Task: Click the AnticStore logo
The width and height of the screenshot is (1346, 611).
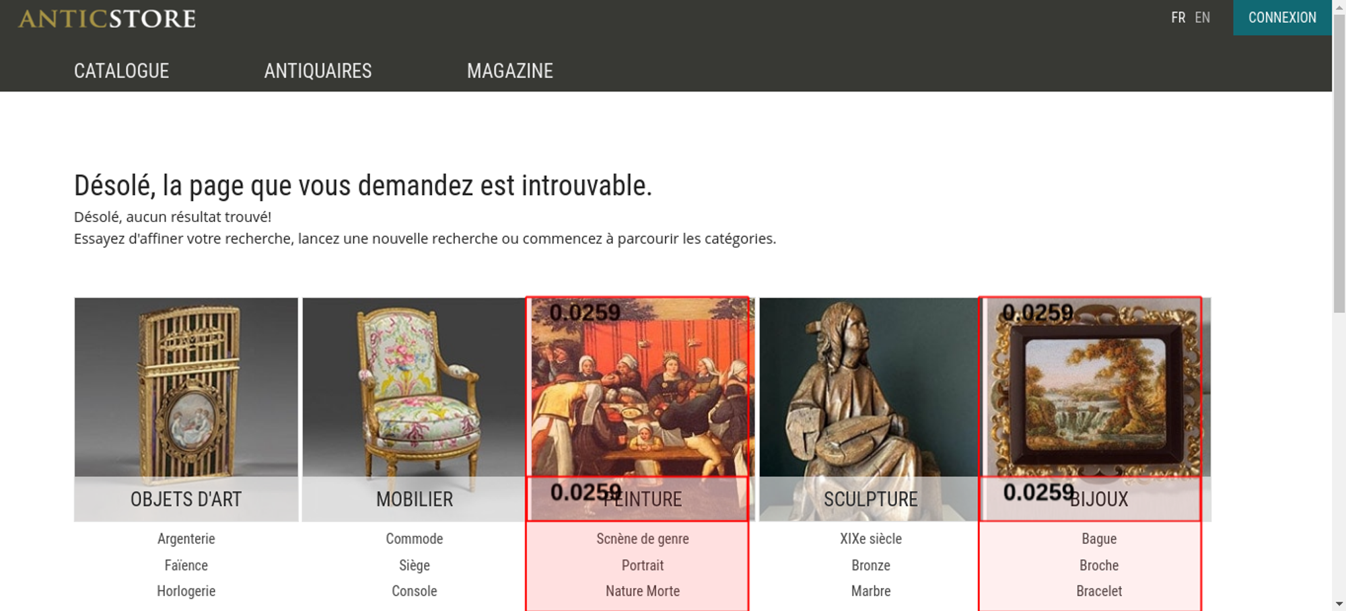Action: 107,18
